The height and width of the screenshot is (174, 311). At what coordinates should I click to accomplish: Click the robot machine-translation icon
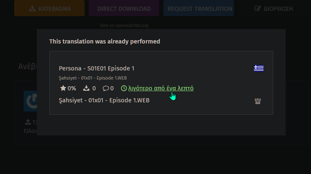(x=258, y=101)
